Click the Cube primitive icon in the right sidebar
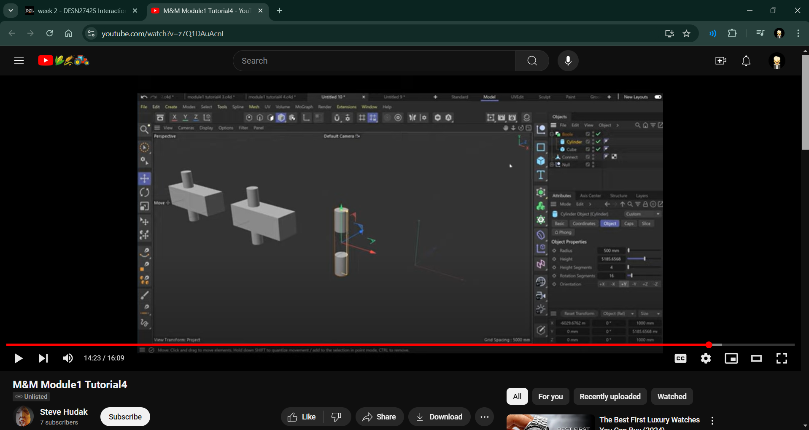 [x=541, y=161]
